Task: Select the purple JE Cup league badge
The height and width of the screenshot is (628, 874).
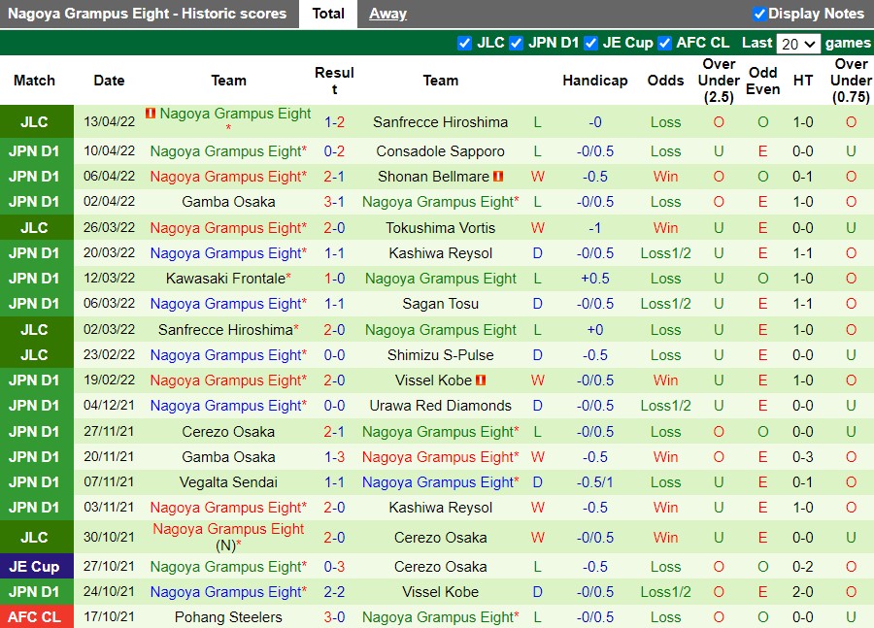Action: [37, 566]
